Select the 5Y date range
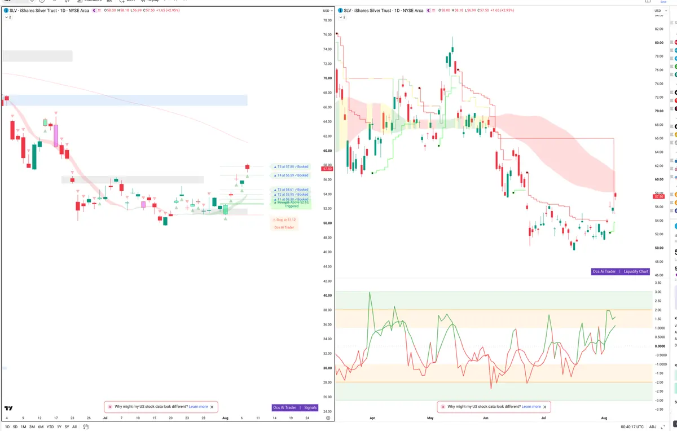The height and width of the screenshot is (431, 677). tap(67, 427)
